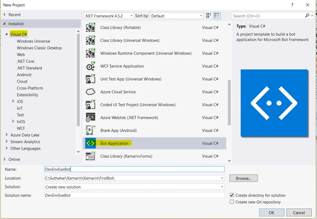Select Windows Classic Desktop category

(x=39, y=48)
